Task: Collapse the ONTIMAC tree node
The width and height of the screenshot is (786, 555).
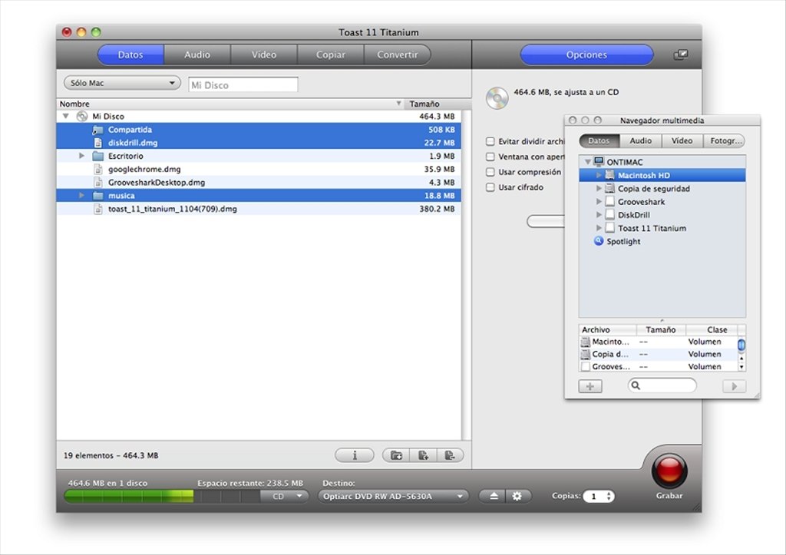Action: click(x=587, y=162)
